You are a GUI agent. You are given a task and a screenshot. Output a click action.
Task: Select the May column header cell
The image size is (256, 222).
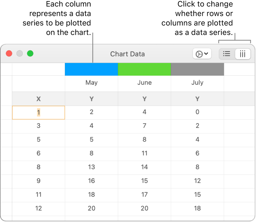coord(91,83)
